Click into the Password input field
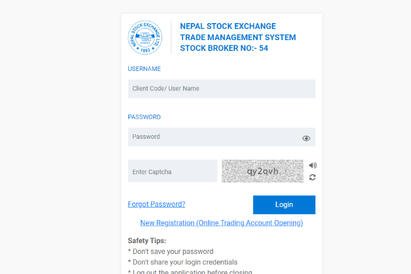 (x=213, y=137)
